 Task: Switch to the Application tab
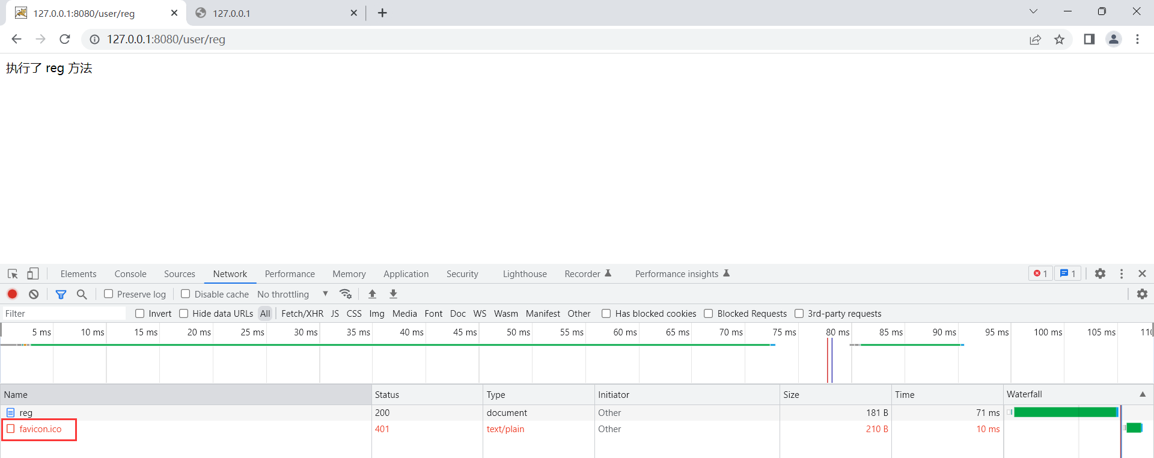point(406,273)
